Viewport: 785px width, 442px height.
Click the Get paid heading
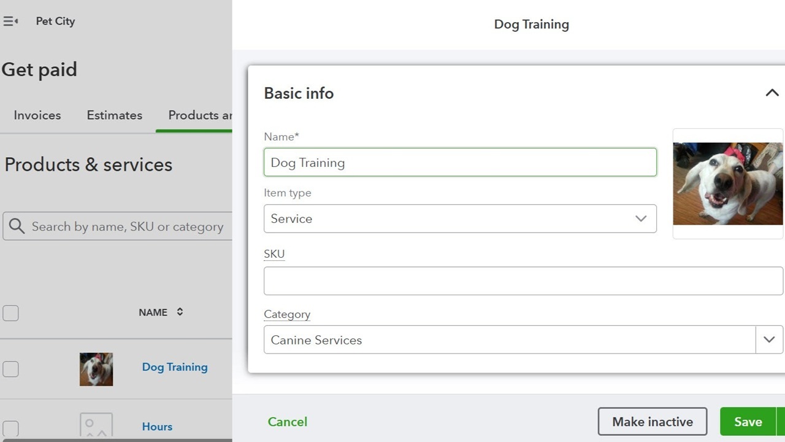tap(39, 69)
